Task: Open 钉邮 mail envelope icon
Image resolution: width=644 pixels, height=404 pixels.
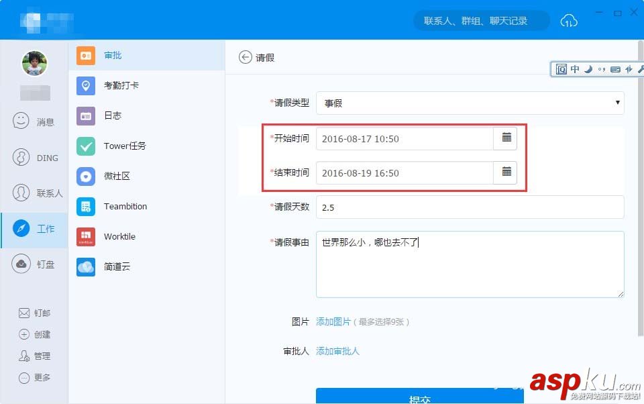Action: click(x=24, y=313)
